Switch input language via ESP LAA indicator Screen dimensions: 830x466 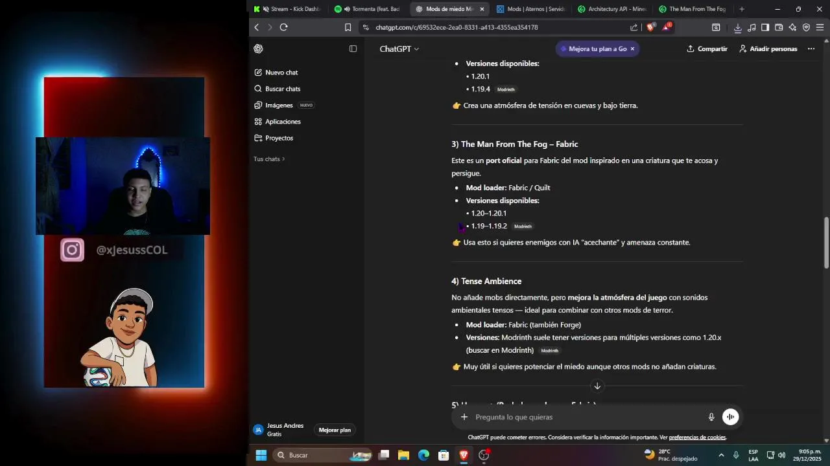coord(753,455)
